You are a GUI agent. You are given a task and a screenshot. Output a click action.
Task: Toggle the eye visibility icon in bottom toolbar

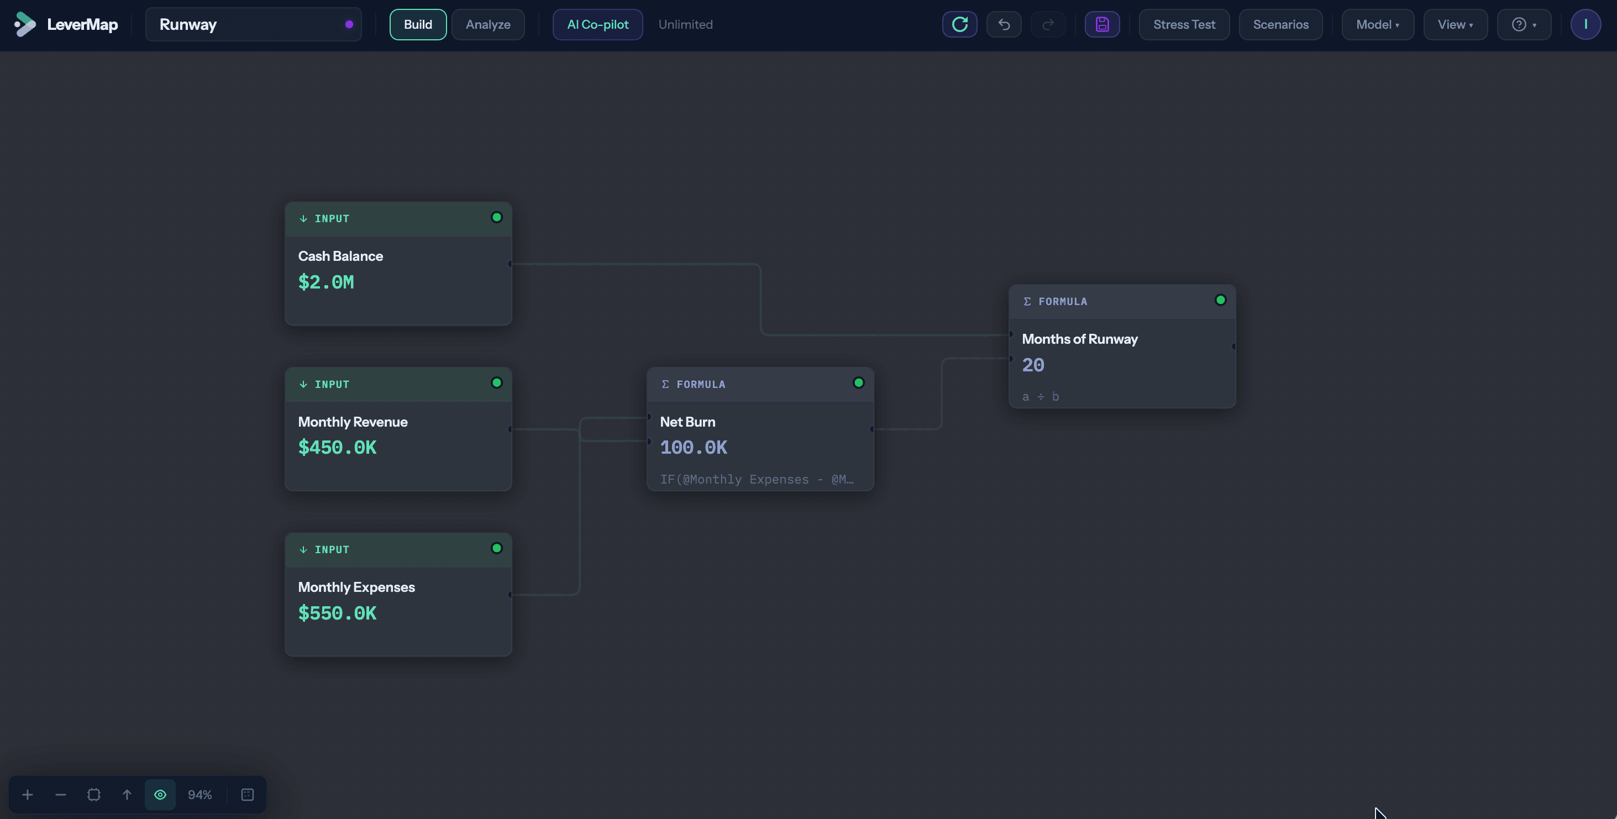pyautogui.click(x=160, y=795)
